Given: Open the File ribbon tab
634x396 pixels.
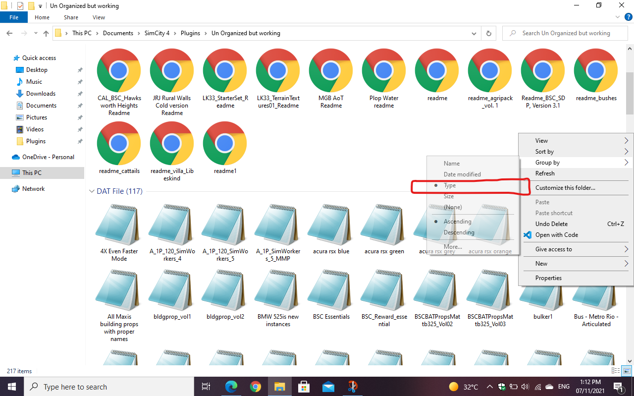Looking at the screenshot, I should (x=14, y=17).
